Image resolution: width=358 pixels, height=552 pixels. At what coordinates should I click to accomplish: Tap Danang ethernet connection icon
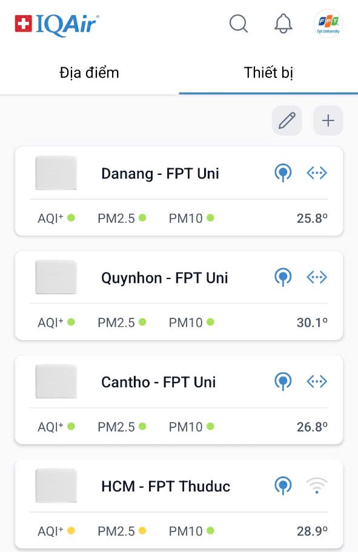(x=317, y=173)
